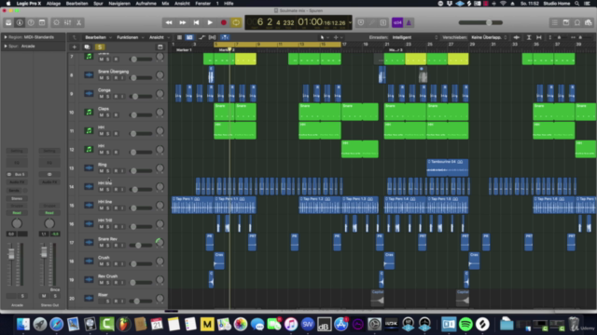The image size is (597, 335).
Task: Open the Bearbeiten menu in tracks area
Action: 98,37
